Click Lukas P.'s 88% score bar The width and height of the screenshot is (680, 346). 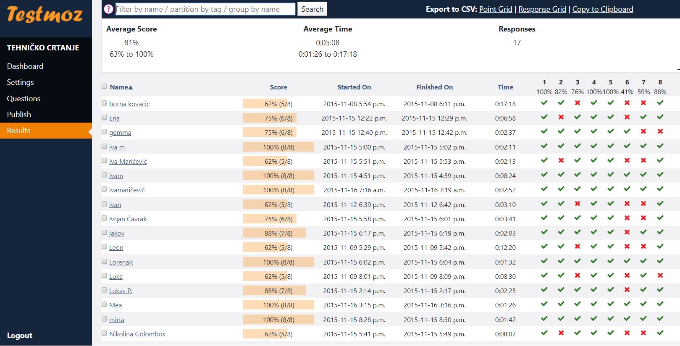274,291
